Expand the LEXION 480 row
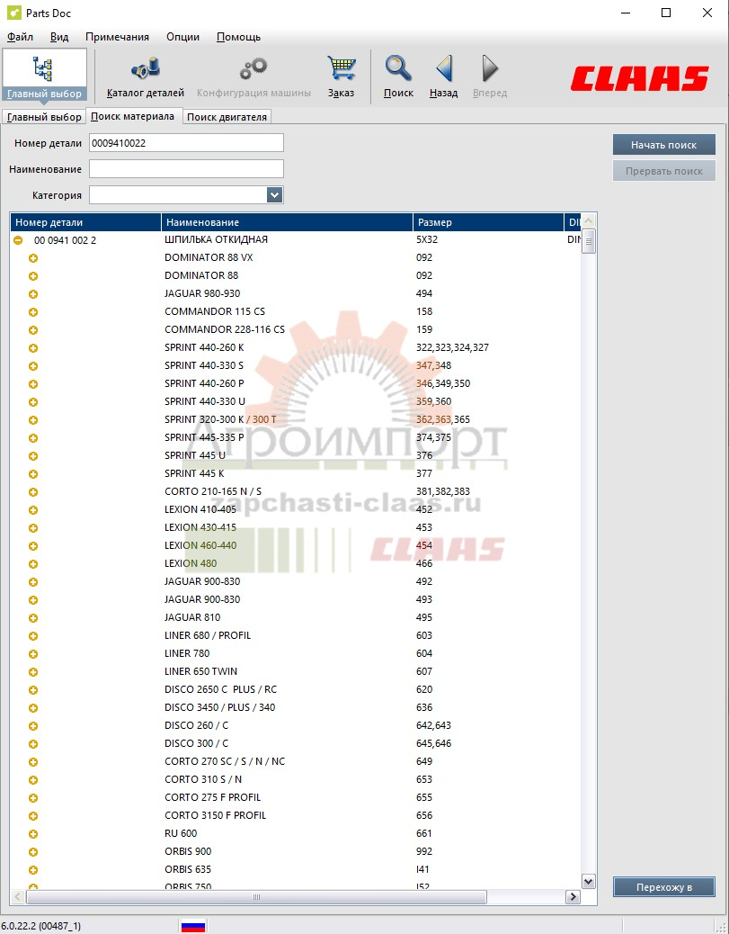Viewport: 729px width, 934px height. [33, 563]
